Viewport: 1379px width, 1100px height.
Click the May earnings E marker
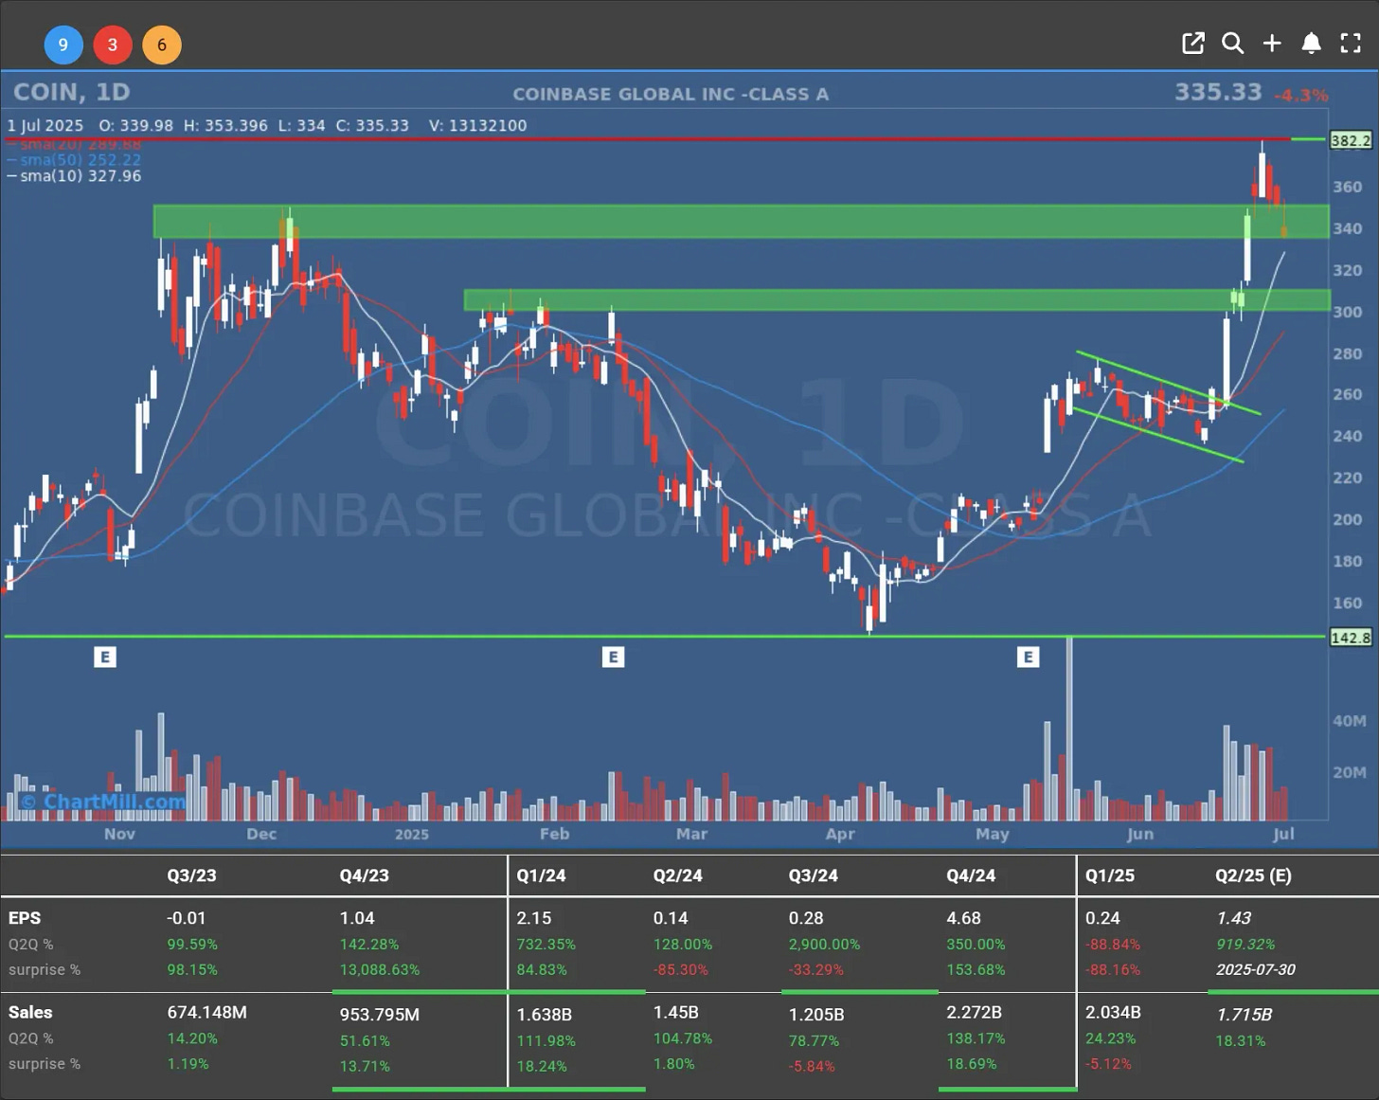coord(1029,657)
